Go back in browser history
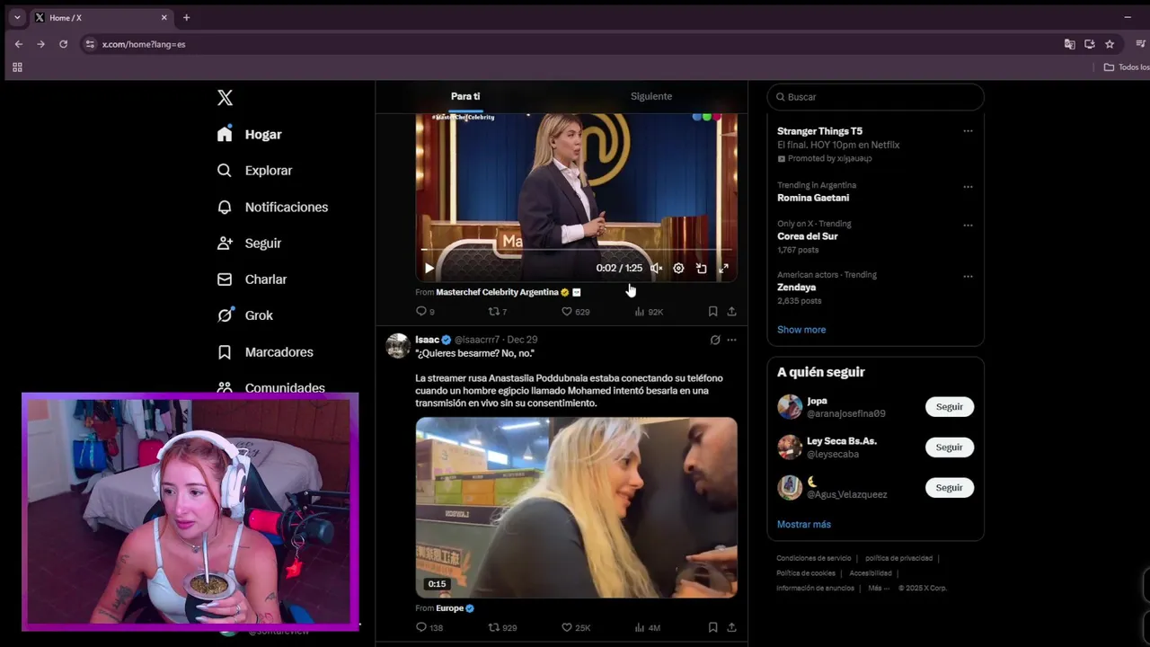1150x647 pixels. tap(18, 44)
